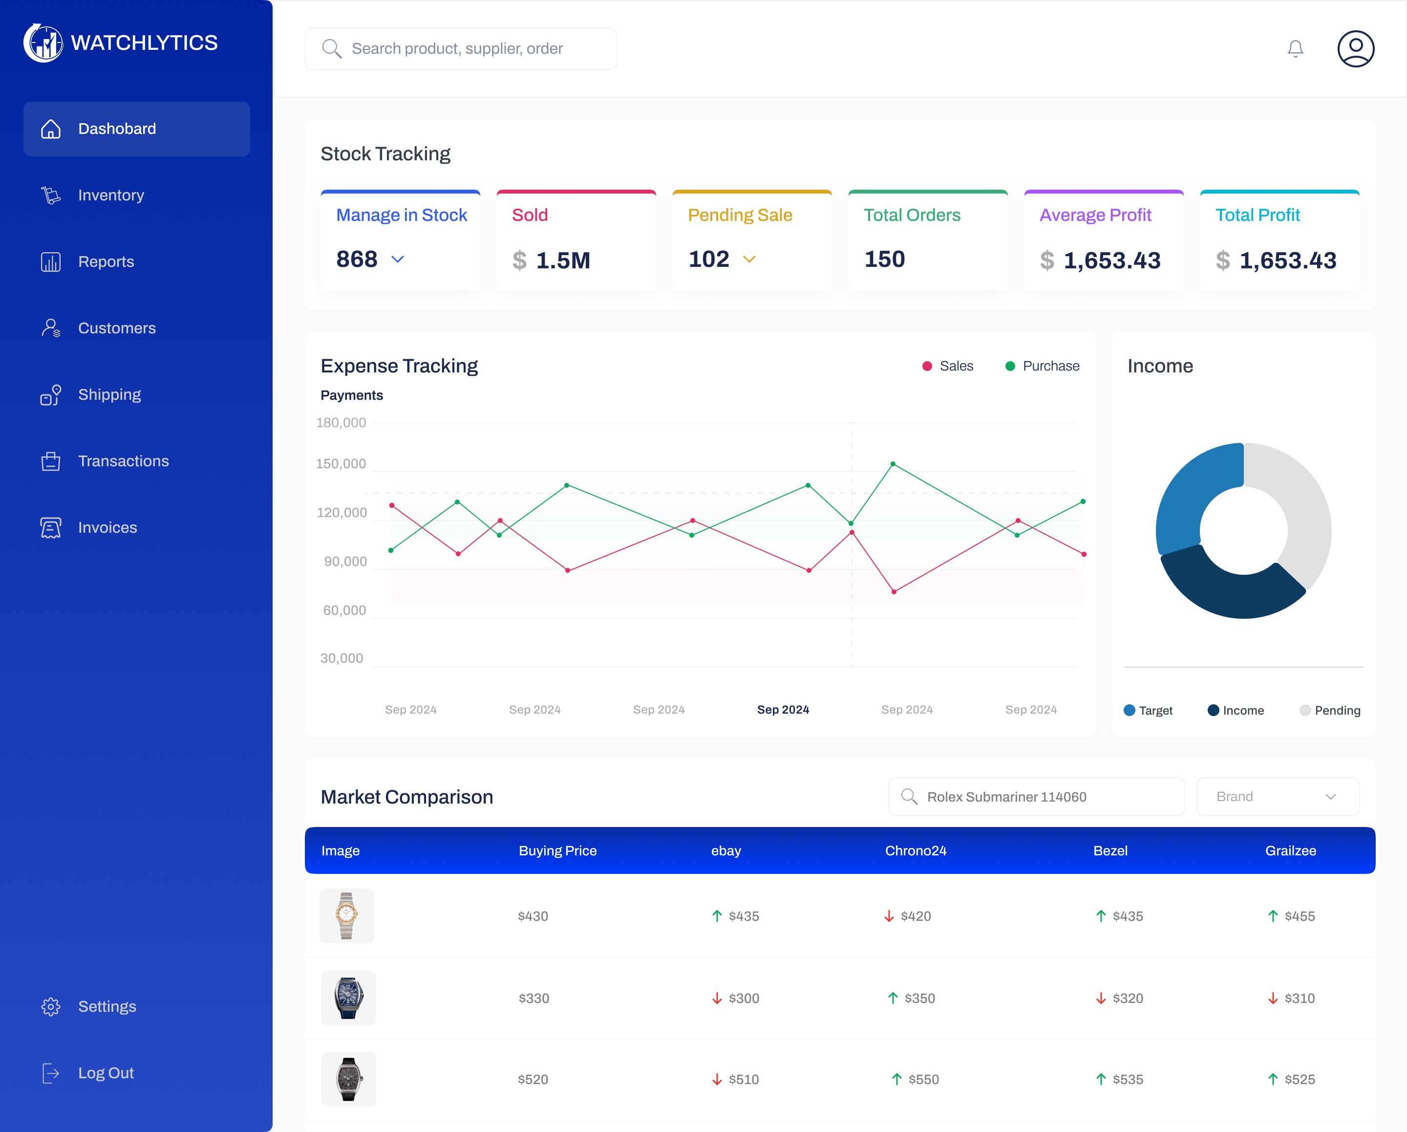The image size is (1407, 1132).
Task: Click the notification bell icon
Action: (x=1295, y=49)
